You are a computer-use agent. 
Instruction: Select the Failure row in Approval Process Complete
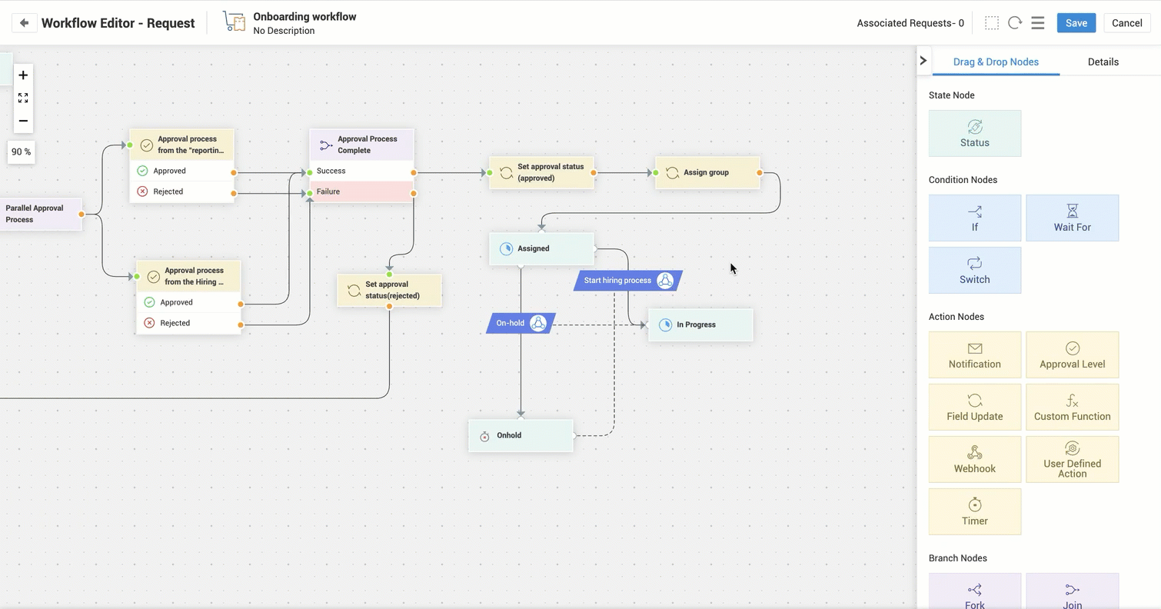pos(361,191)
